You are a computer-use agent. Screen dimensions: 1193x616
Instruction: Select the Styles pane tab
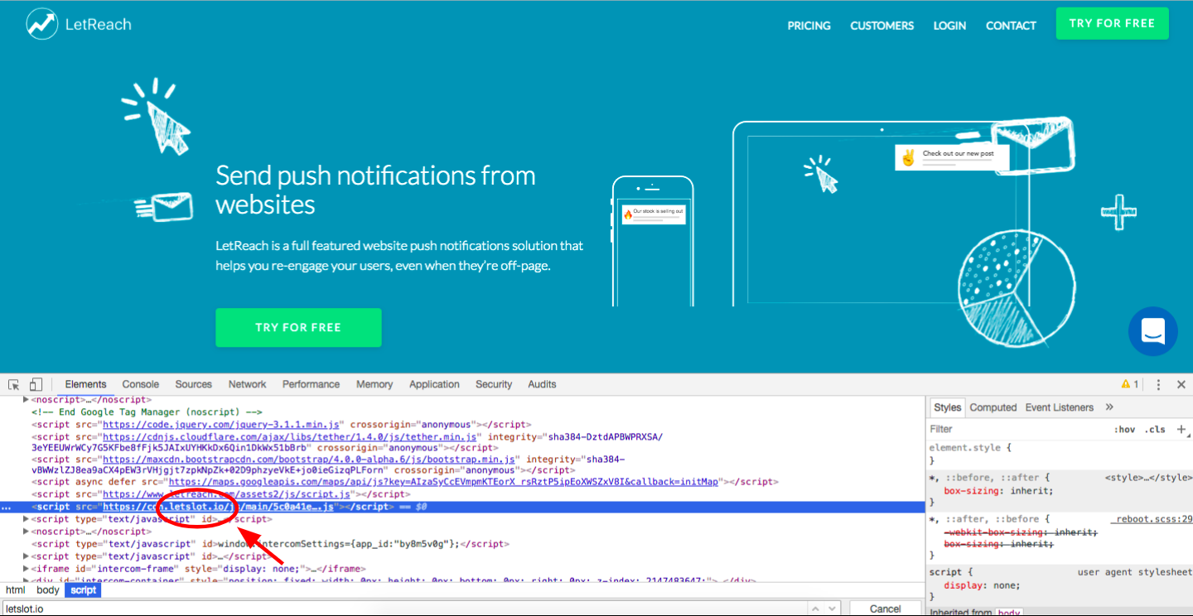(947, 407)
